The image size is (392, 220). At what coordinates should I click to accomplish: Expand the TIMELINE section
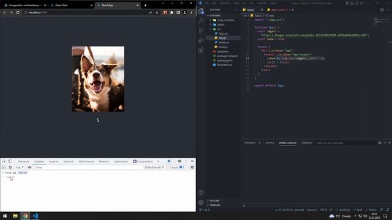pos(214,205)
